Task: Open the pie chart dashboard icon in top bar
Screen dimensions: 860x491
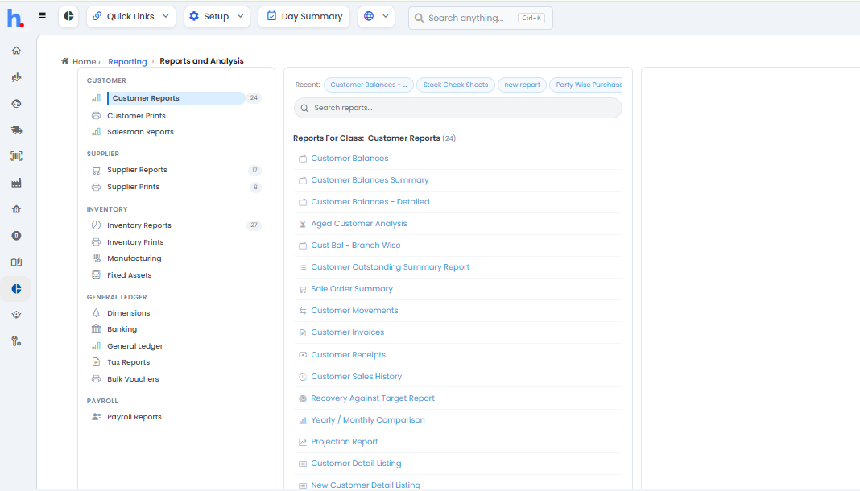Action: click(68, 16)
